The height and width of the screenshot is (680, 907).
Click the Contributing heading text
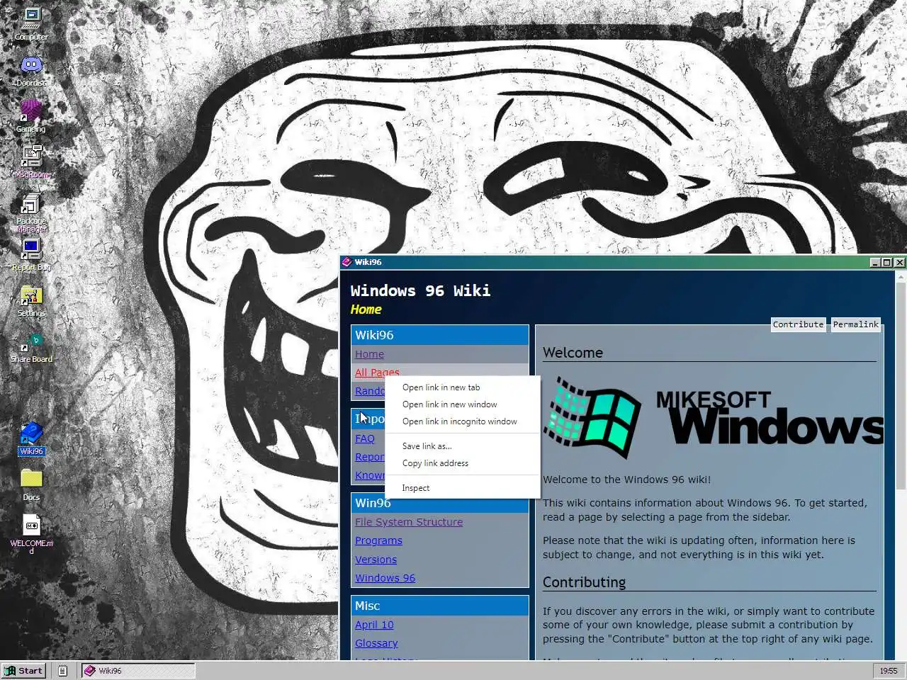[x=584, y=582]
